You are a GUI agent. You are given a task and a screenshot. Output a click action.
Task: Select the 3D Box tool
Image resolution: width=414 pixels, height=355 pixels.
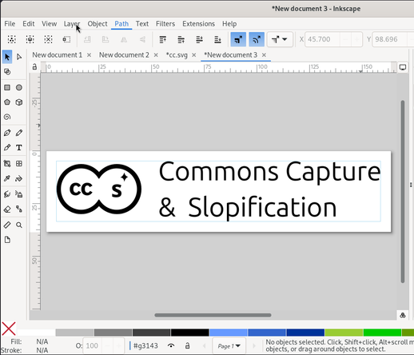click(x=19, y=102)
